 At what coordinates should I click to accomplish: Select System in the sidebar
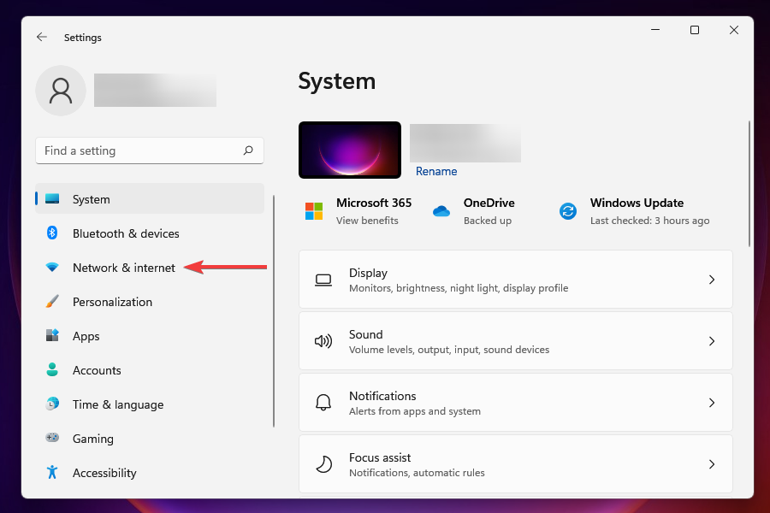150,199
